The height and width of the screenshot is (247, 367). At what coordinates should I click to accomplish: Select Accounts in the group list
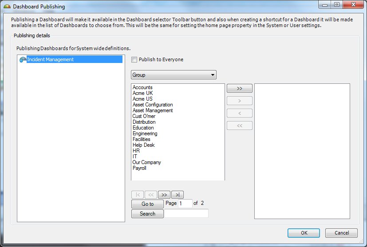click(142, 87)
